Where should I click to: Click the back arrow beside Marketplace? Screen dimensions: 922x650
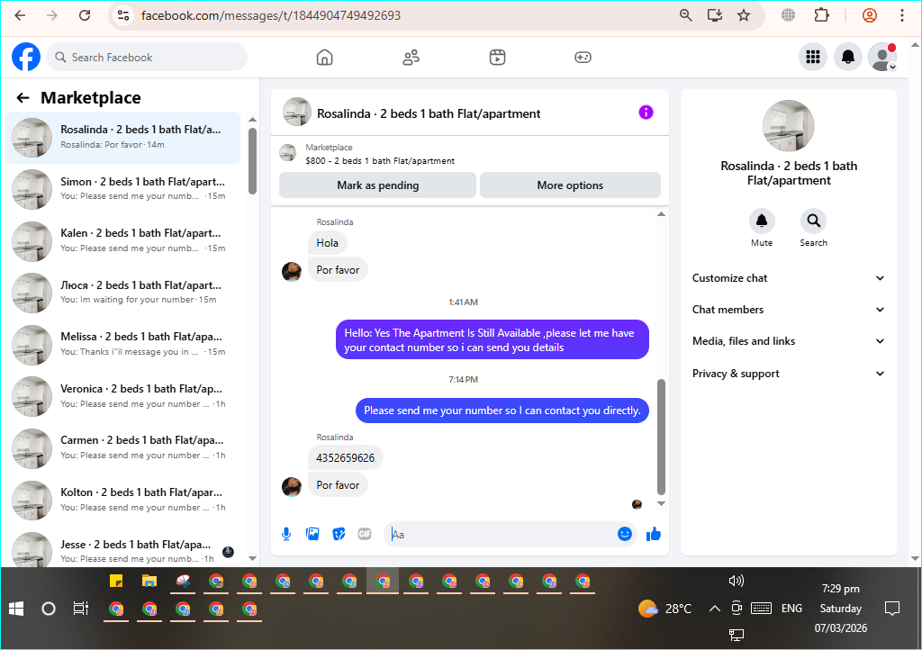click(23, 97)
